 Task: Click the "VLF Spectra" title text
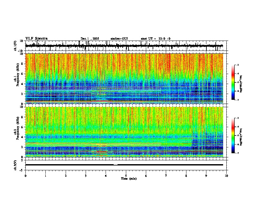(36, 39)
